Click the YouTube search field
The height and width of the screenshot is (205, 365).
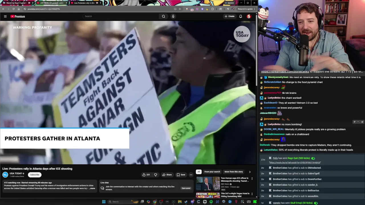(x=121, y=16)
